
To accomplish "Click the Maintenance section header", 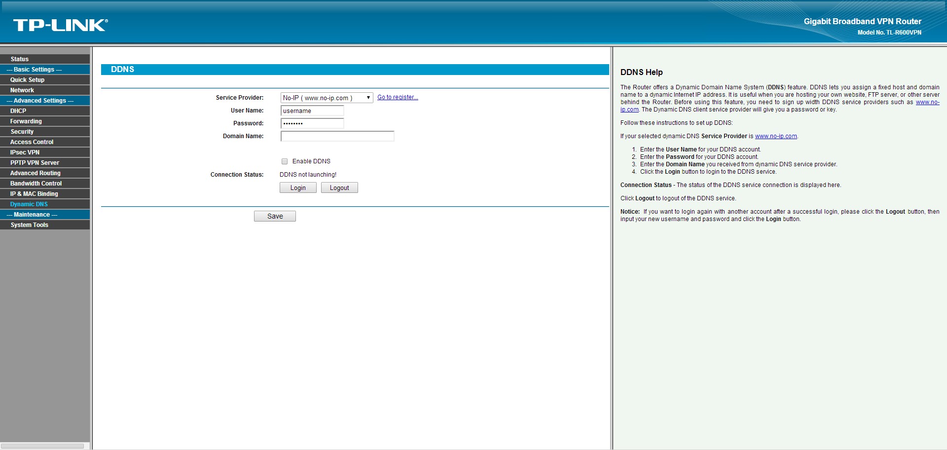I will click(45, 215).
